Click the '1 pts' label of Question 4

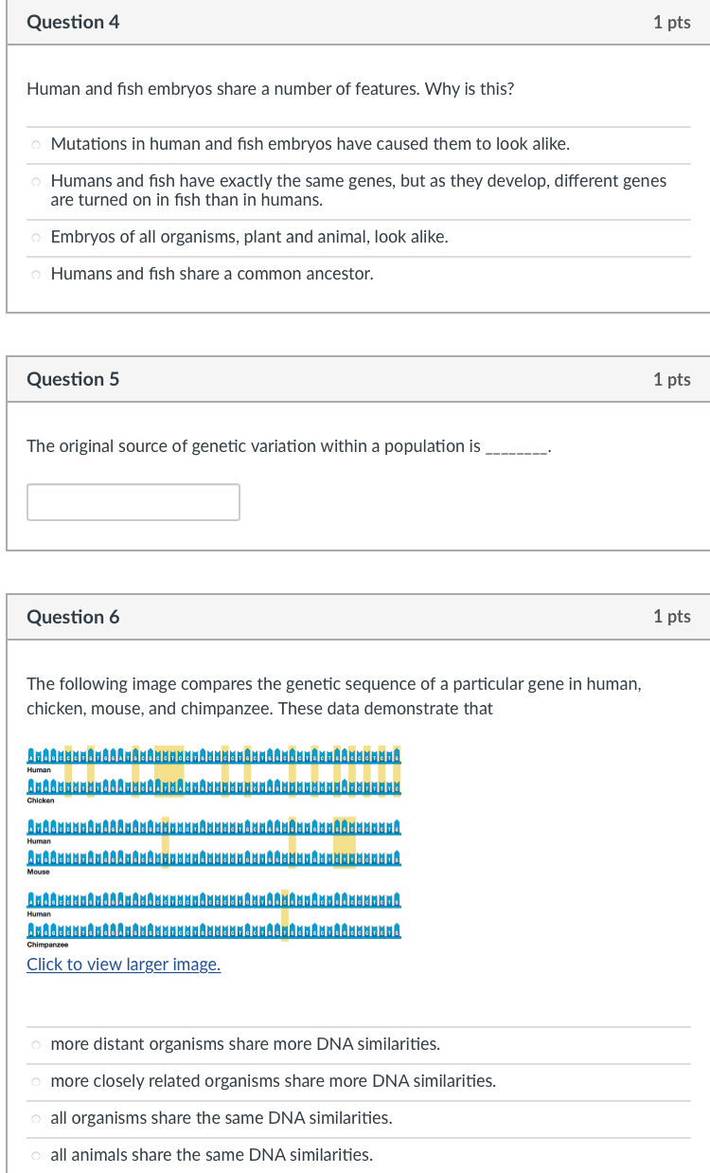click(x=671, y=23)
